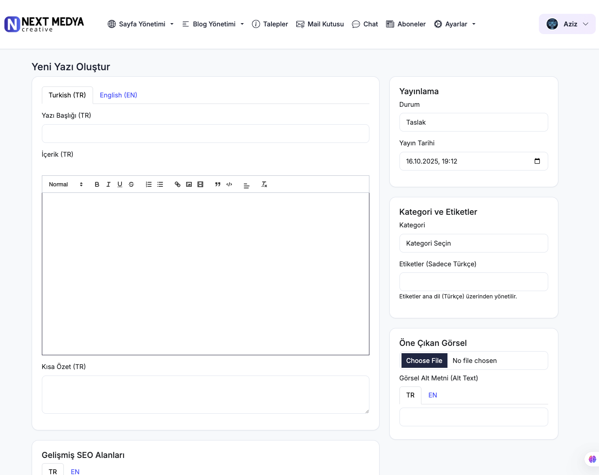Click the Yazı Başlığı (TR) input field
This screenshot has width=599, height=475.
click(205, 134)
